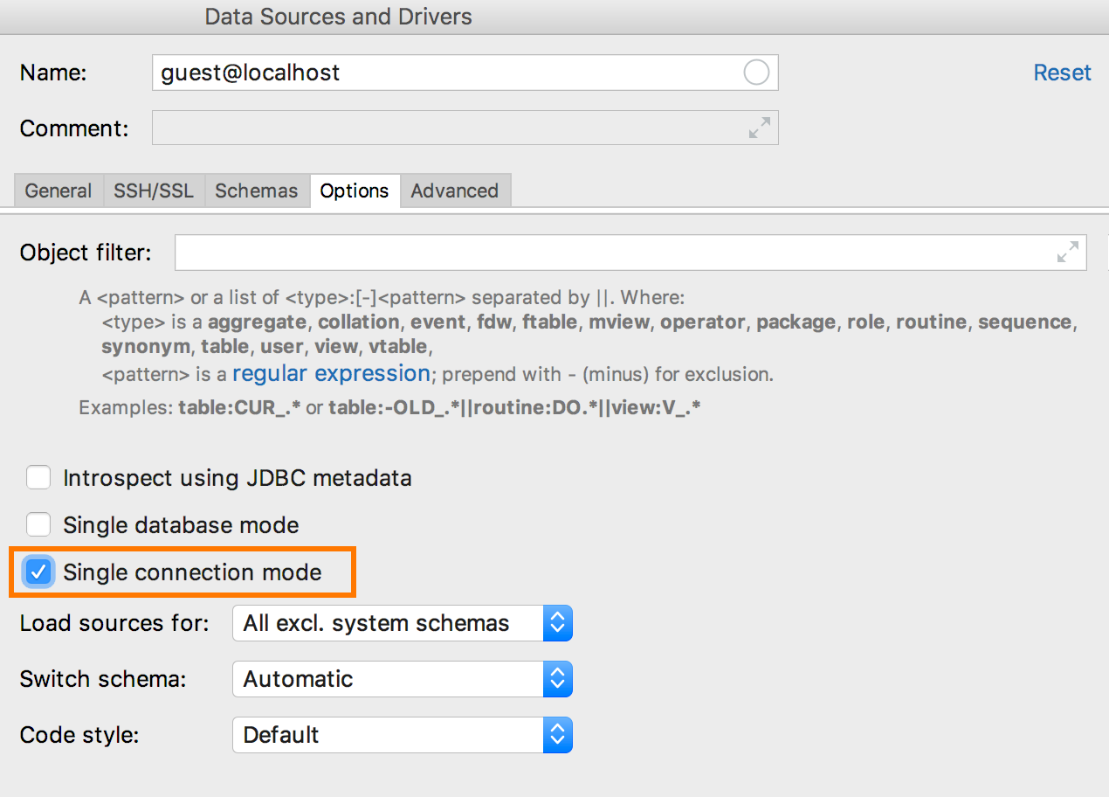The image size is (1109, 797).
Task: Click the color circle in Name field
Action: click(756, 73)
